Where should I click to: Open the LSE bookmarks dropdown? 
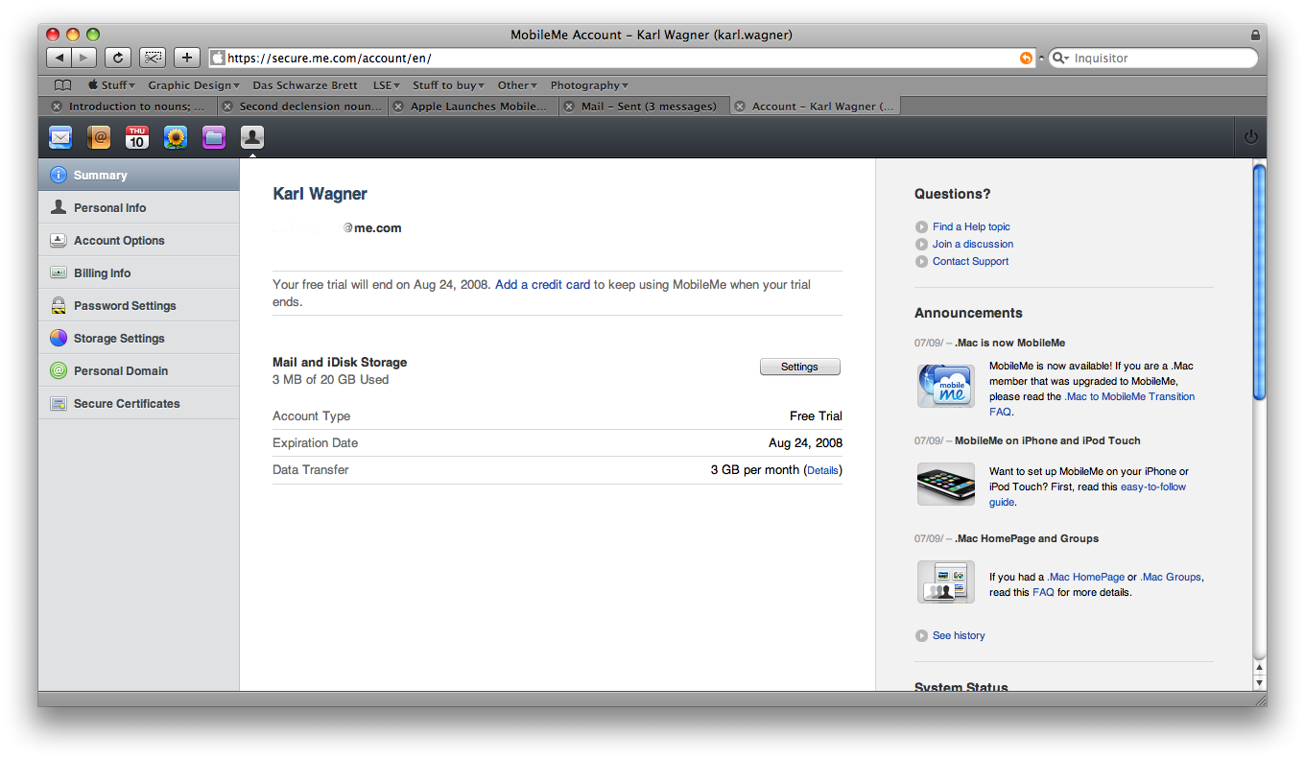387,85
